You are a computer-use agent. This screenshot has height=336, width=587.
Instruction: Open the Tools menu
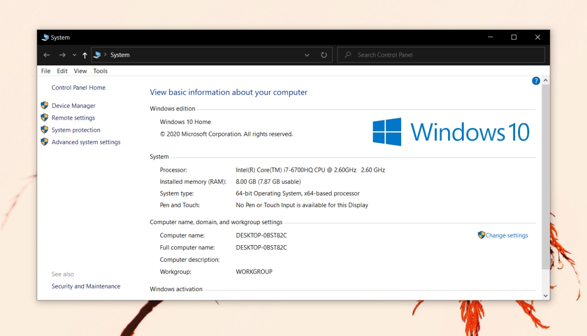tap(100, 71)
